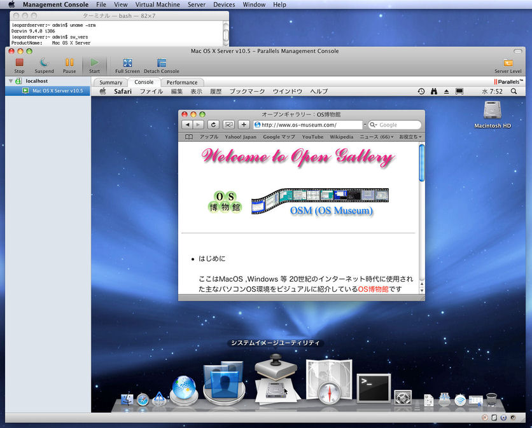
Task: Open Finder from the guest Dock
Action: 127,399
